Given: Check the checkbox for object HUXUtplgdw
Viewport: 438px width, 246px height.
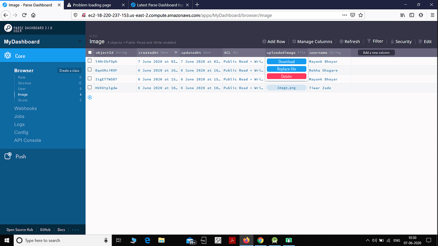Looking at the screenshot, I should [x=89, y=88].
